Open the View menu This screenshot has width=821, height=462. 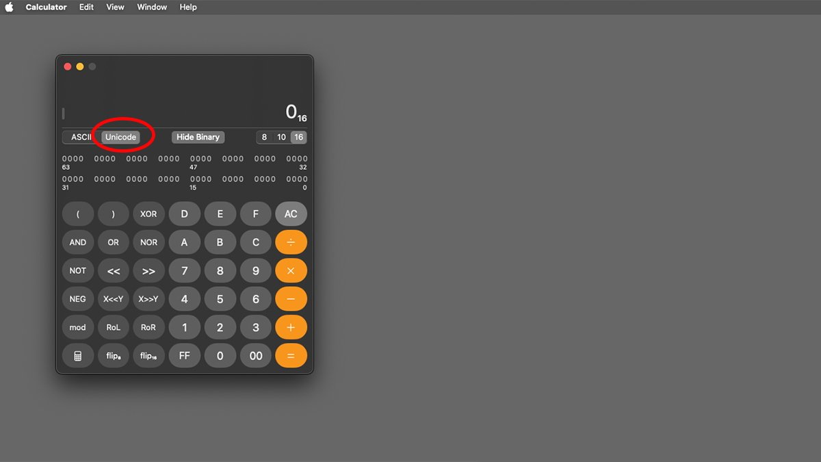tap(115, 7)
